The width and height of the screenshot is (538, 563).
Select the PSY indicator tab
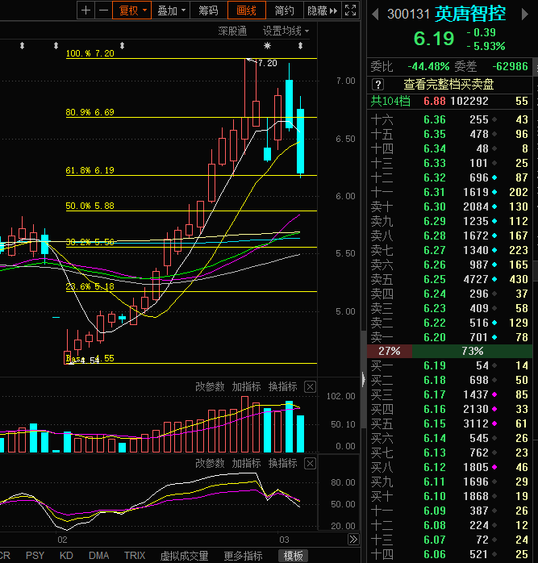point(35,556)
